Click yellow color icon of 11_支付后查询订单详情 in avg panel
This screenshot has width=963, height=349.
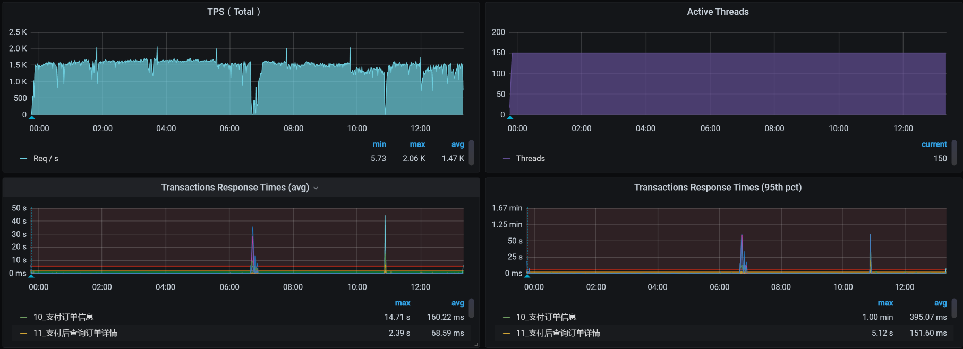tap(23, 333)
